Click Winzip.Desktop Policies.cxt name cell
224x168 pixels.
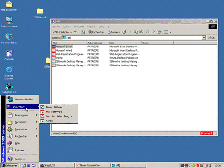tap(124, 58)
